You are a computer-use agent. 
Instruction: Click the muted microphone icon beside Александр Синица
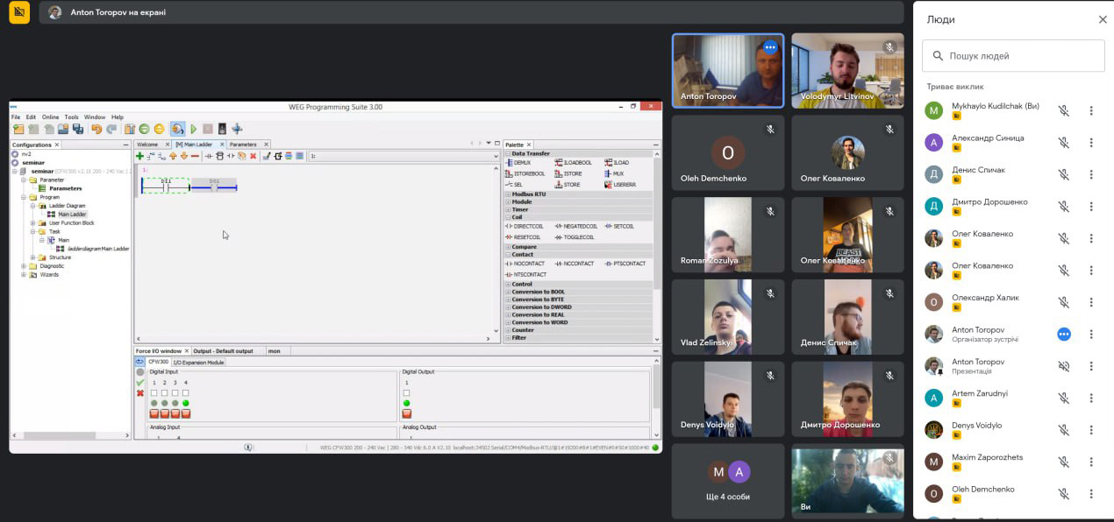[x=1063, y=143]
